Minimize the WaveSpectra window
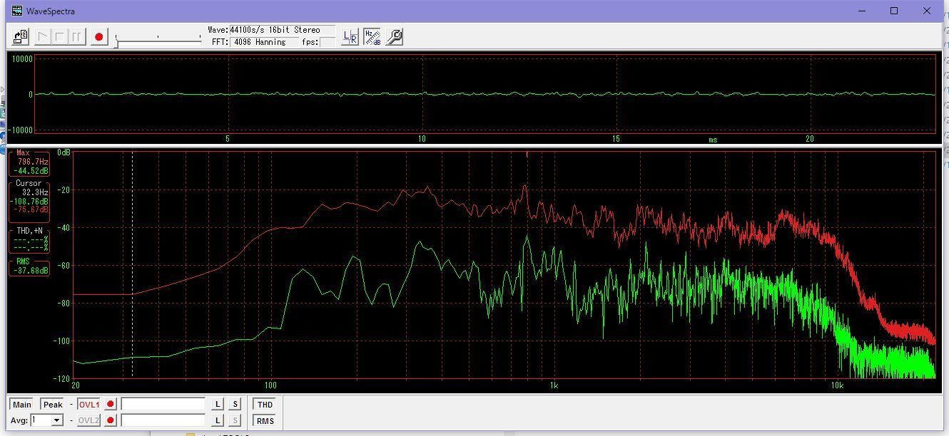949x436 pixels. coord(861,11)
